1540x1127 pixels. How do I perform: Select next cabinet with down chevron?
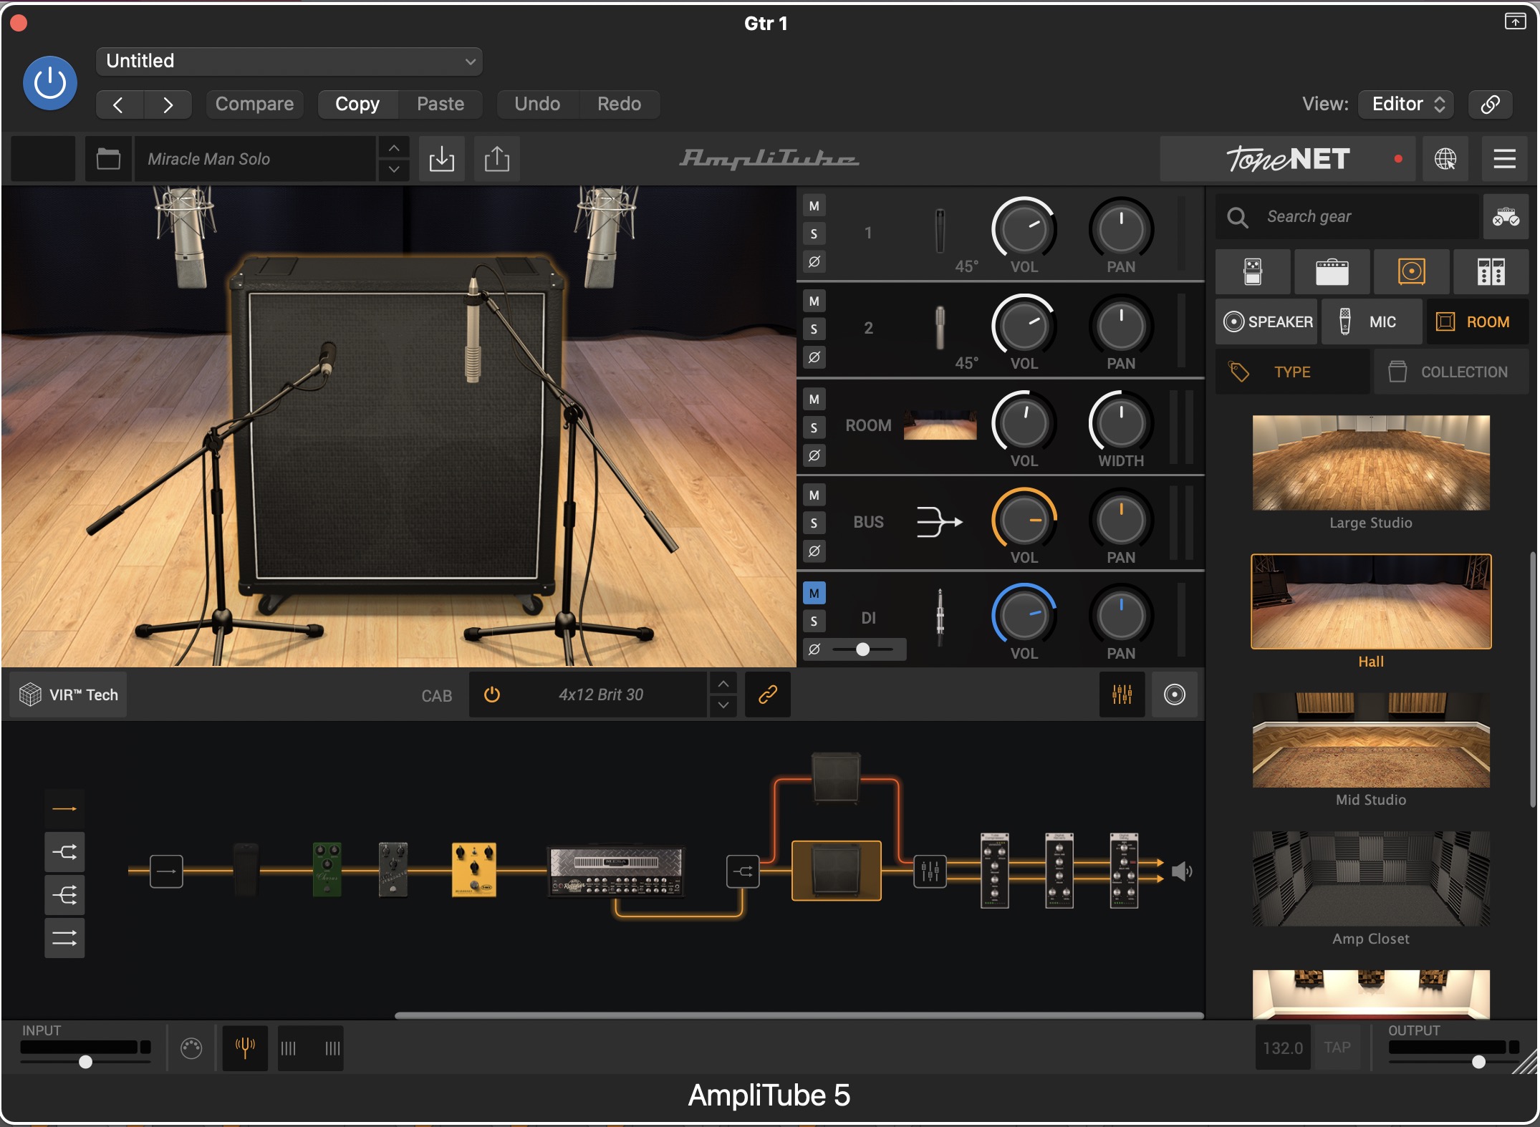tap(723, 705)
